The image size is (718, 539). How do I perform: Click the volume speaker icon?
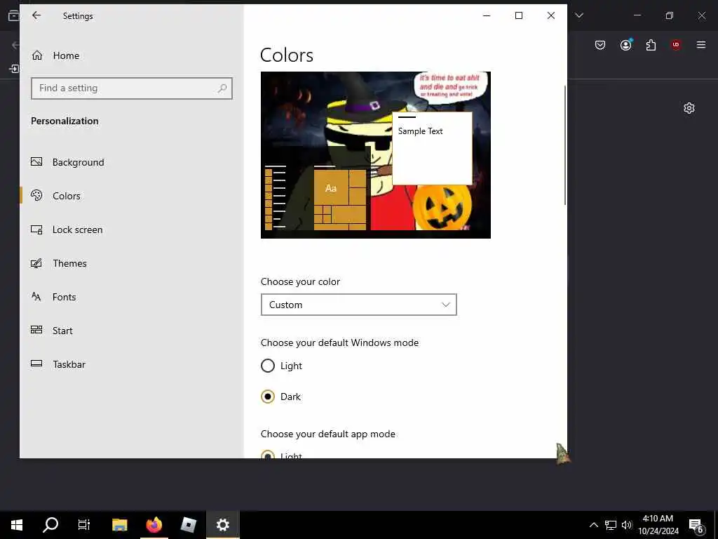(x=627, y=525)
